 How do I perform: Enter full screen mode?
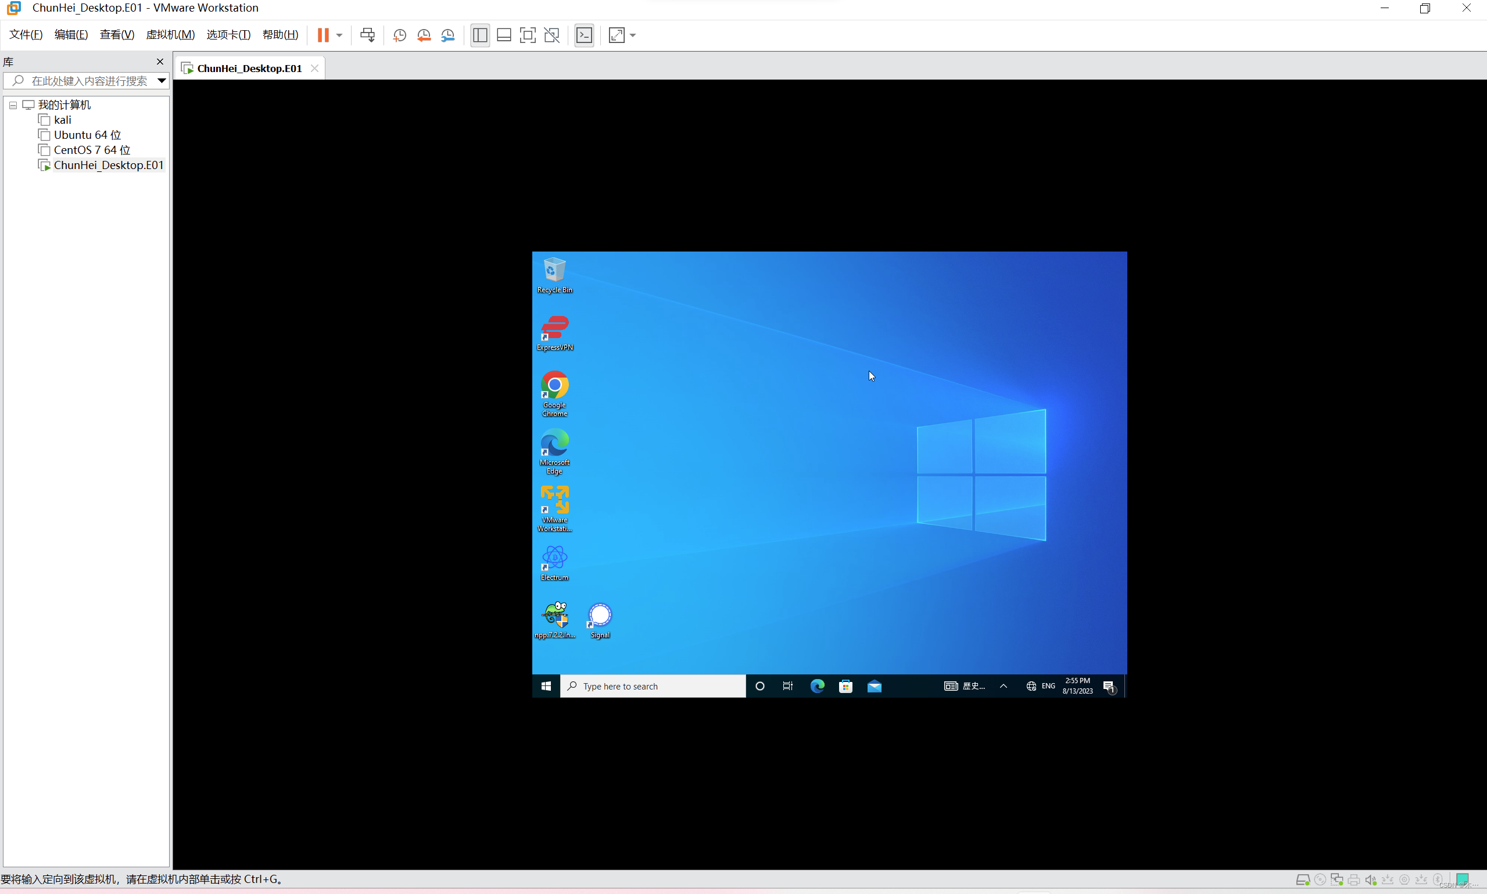(x=528, y=35)
